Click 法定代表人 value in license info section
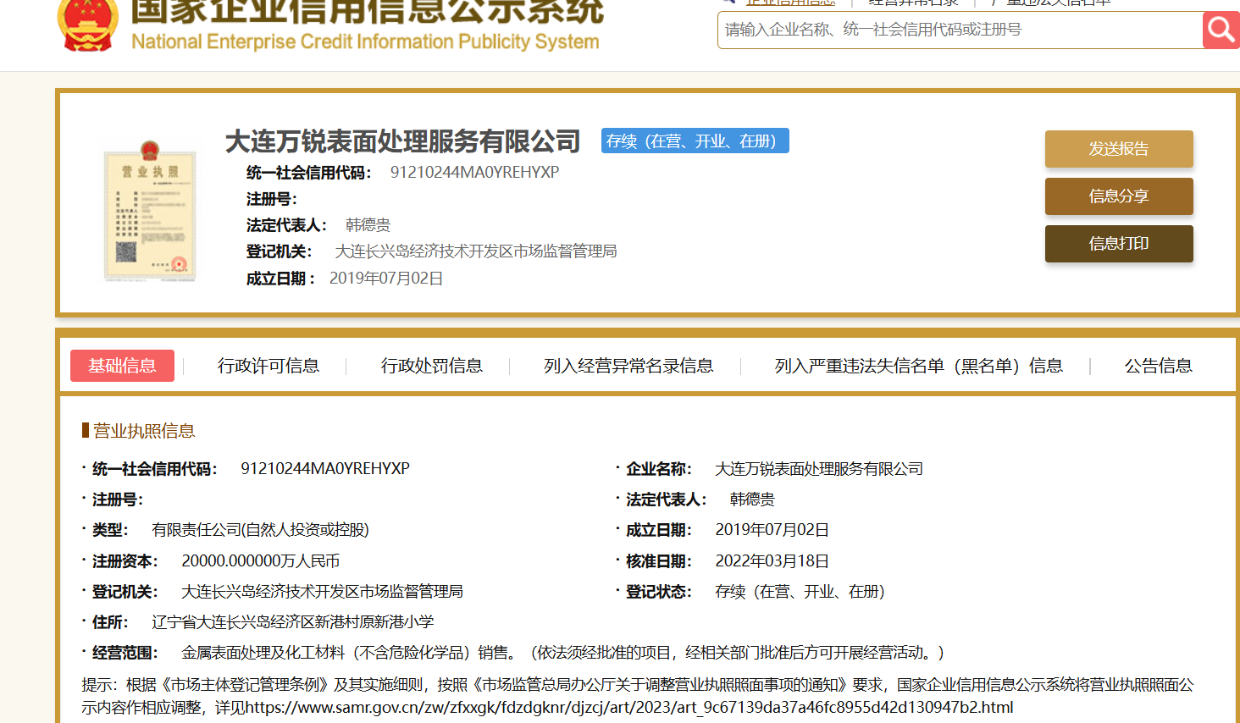This screenshot has height=723, width=1240. click(752, 499)
